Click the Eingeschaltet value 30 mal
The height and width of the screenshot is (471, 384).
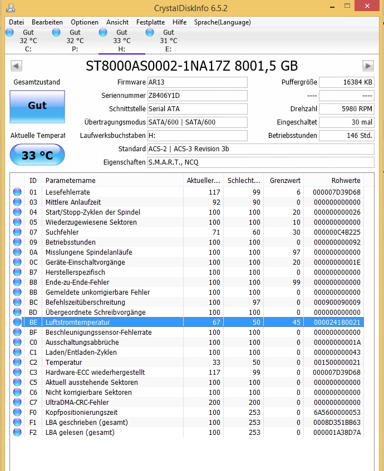[346, 122]
